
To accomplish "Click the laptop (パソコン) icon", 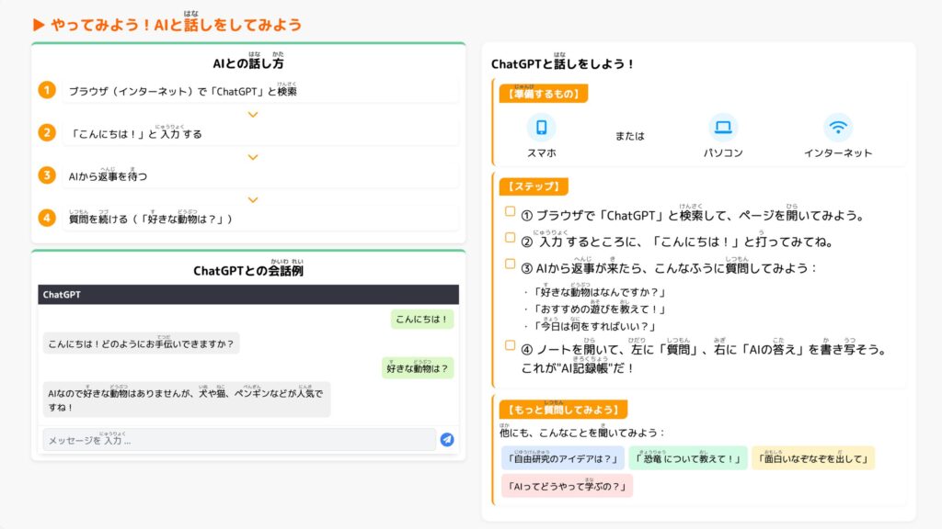I will coord(723,127).
